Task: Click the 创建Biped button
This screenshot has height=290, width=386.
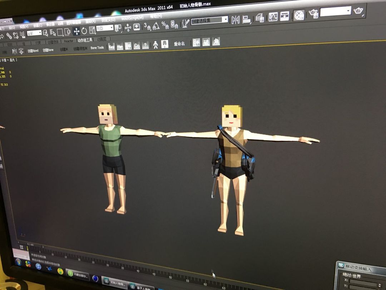Action: tap(33, 50)
